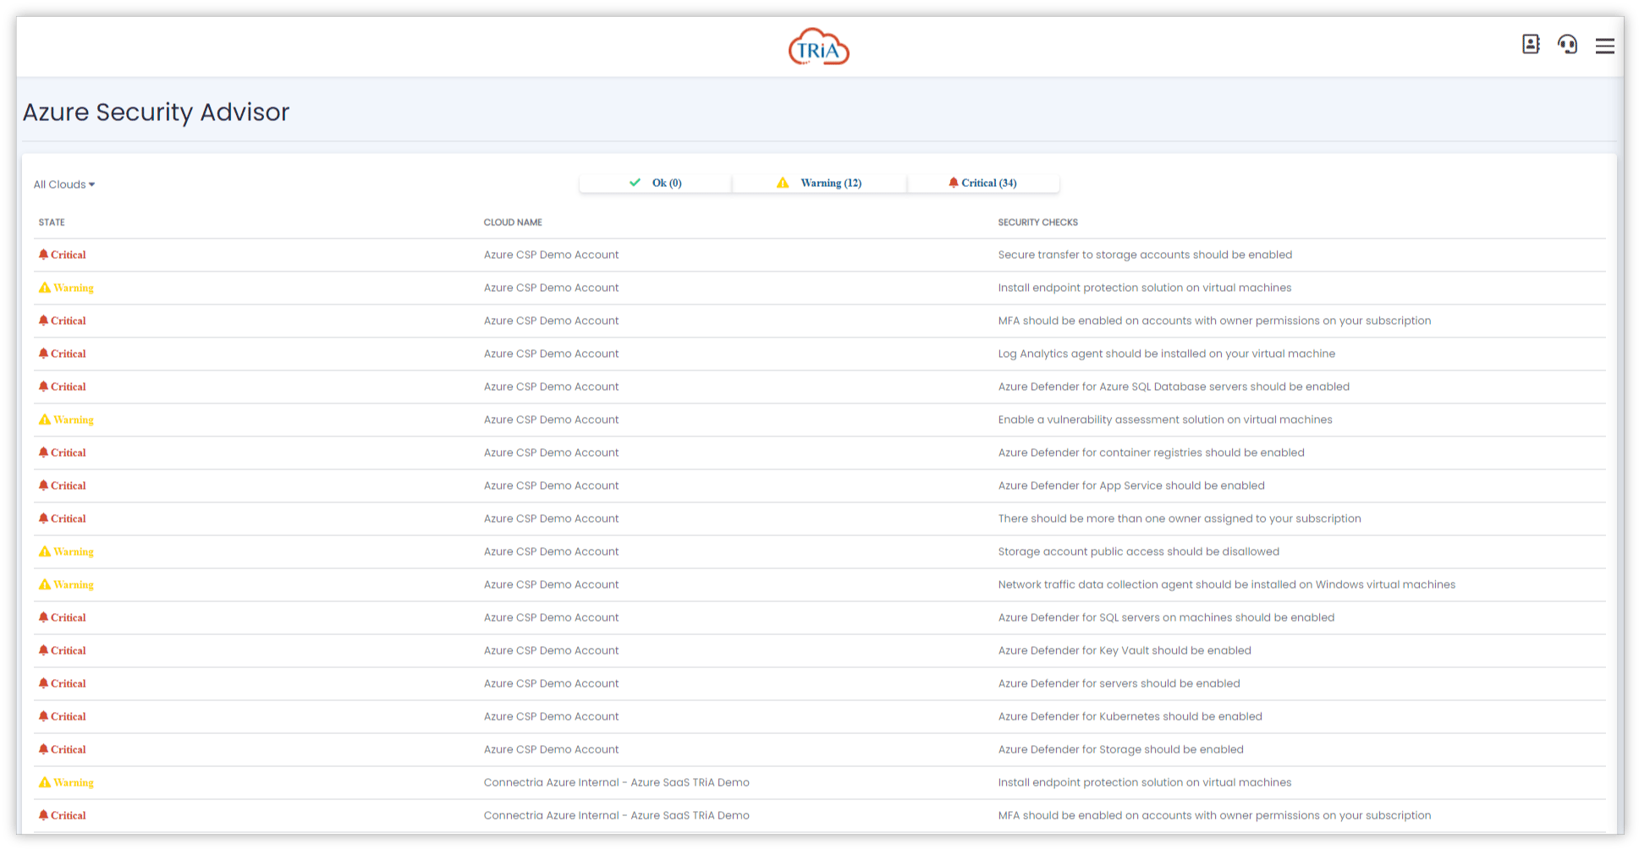Click bell icon in Connectria MFA row
The image size is (1639, 855).
(x=43, y=815)
